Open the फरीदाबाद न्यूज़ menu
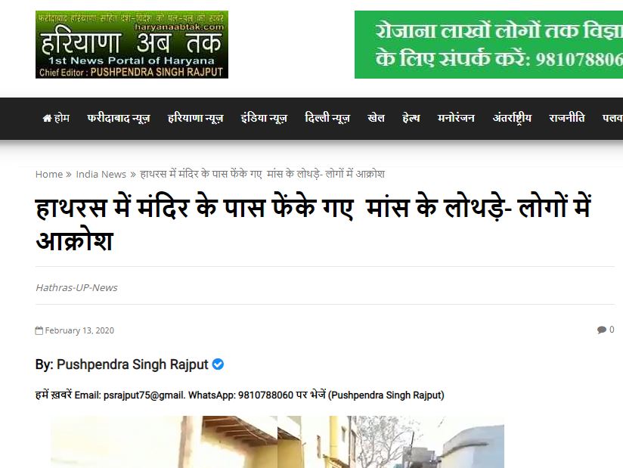Viewport: 623px width, 468px height. [x=119, y=118]
